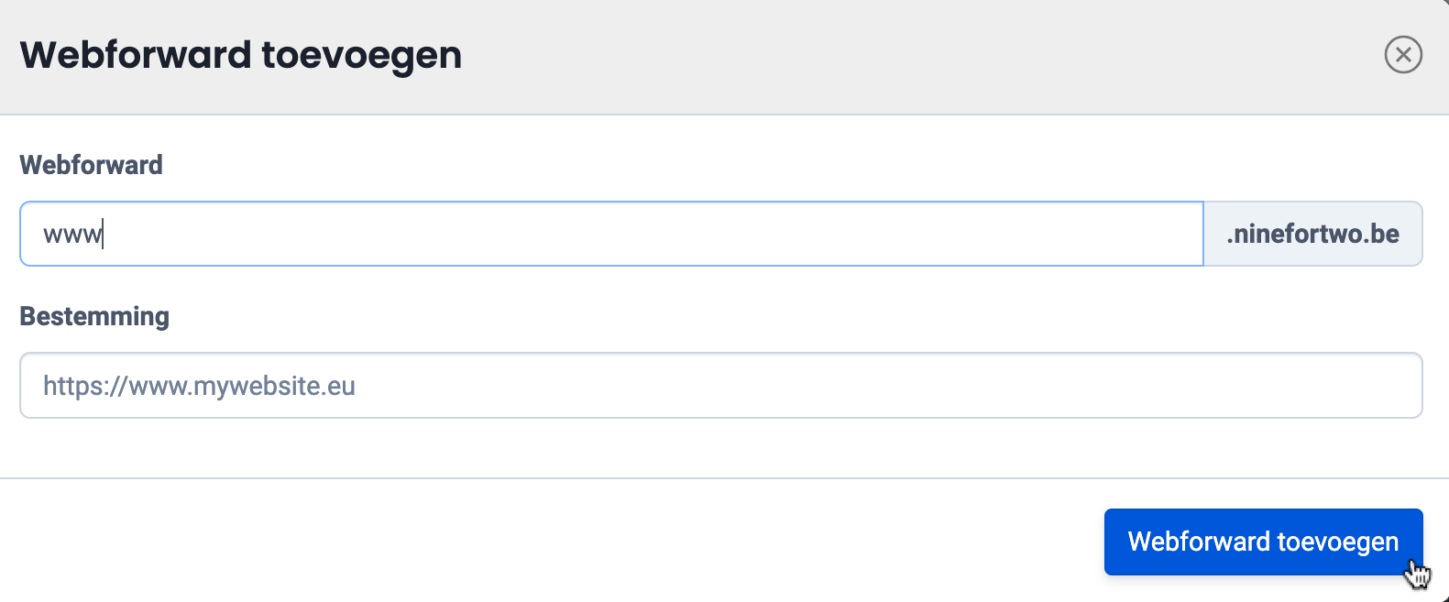Click into the Bestemming destination field

pos(720,386)
